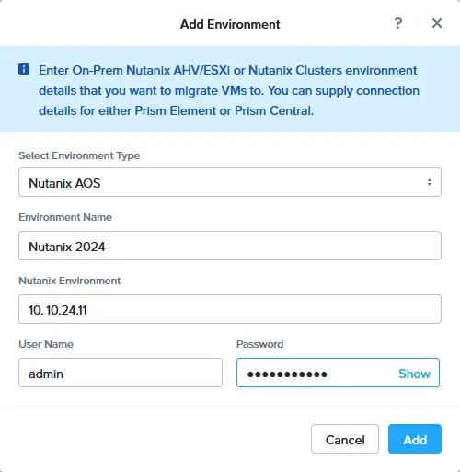Focus the Environment Name field containing Nutanix 2024
The height and width of the screenshot is (472, 460).
click(x=230, y=246)
